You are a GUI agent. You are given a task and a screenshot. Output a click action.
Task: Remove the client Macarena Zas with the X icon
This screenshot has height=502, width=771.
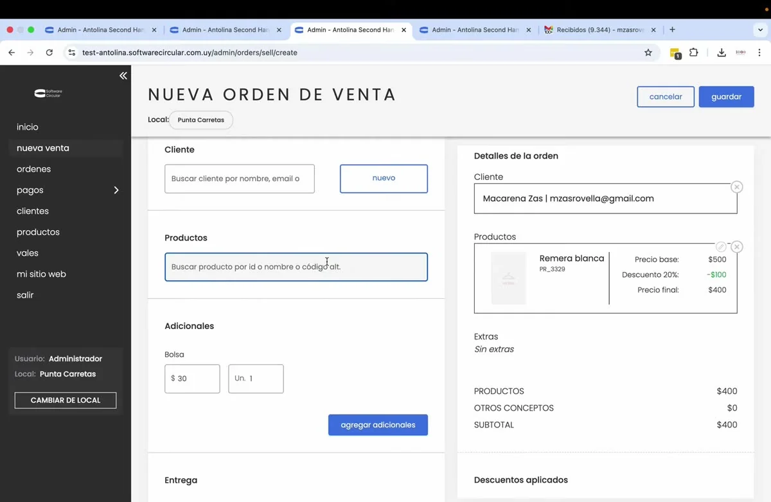point(737,187)
